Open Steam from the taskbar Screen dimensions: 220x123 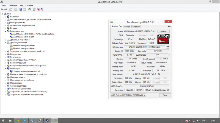(x=47, y=121)
